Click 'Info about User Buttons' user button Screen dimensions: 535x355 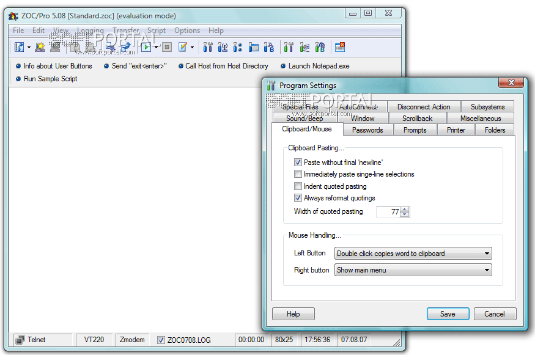54,66
